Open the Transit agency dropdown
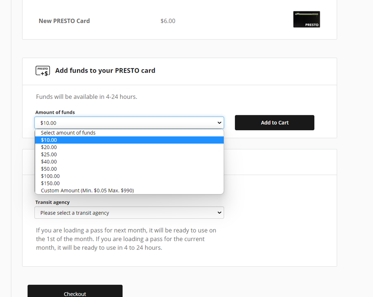Viewport: 373px width, 297px height. coord(129,213)
